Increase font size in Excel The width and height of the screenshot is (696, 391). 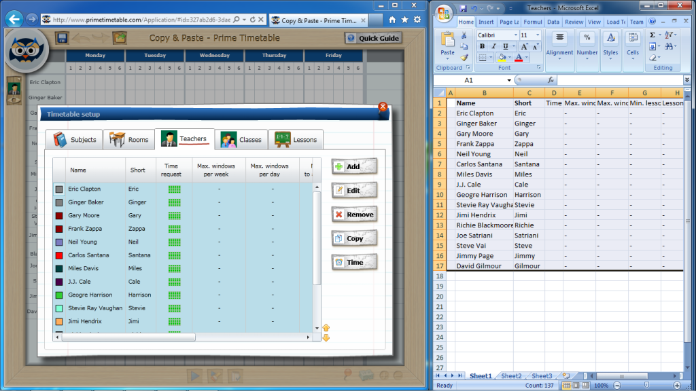[524, 46]
